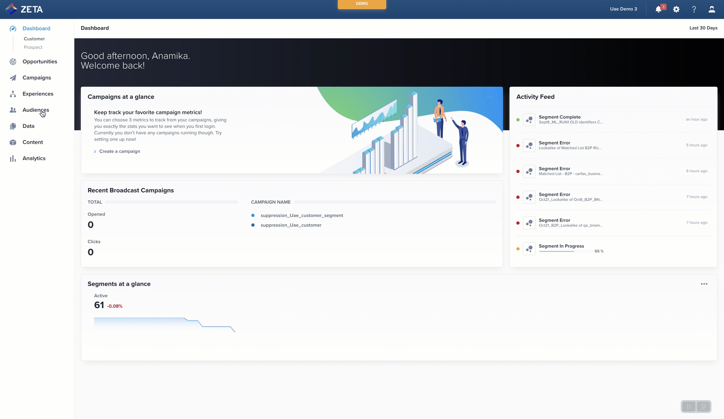Image resolution: width=724 pixels, height=419 pixels.
Task: Click the Segment In Progress activity icon
Action: [529, 249]
